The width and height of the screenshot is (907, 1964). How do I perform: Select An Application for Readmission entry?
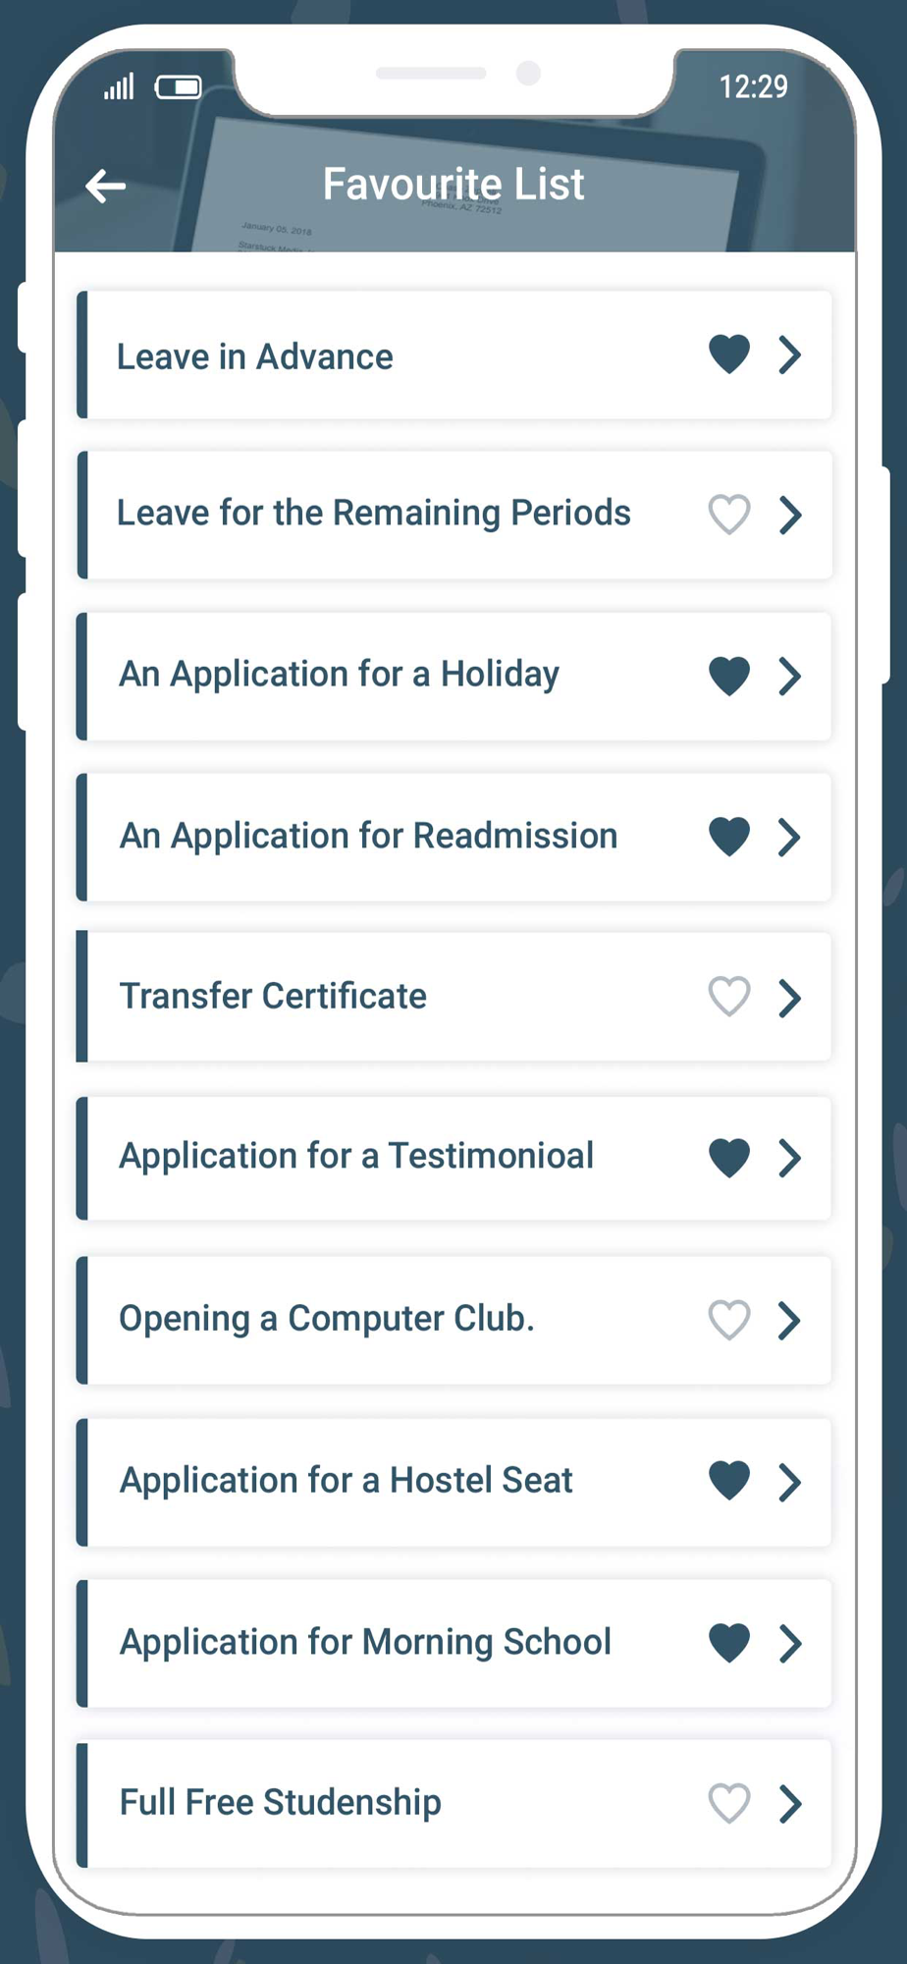[453, 837]
